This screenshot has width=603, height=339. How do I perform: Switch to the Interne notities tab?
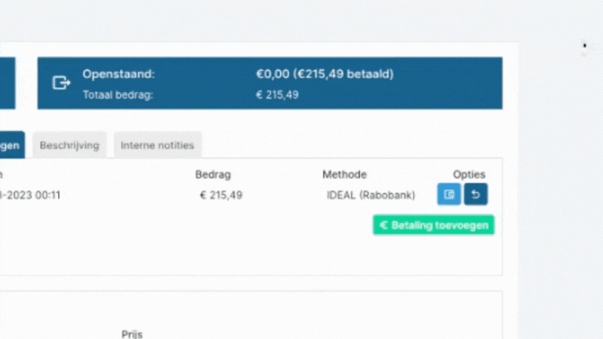(x=157, y=145)
